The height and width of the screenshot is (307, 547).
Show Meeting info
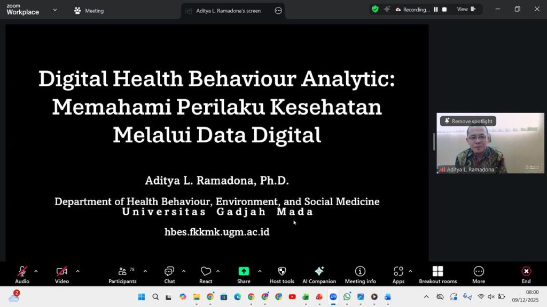click(360, 272)
